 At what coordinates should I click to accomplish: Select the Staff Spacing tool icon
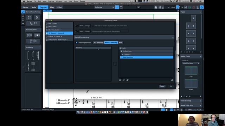[23, 20]
